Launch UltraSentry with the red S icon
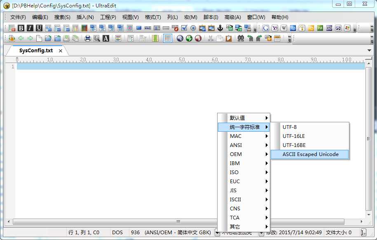 point(198,38)
